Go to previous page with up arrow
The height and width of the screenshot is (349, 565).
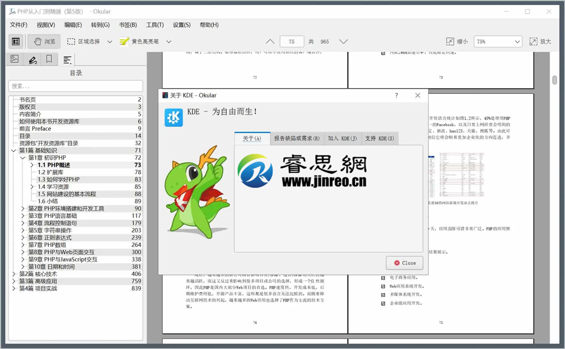(270, 41)
